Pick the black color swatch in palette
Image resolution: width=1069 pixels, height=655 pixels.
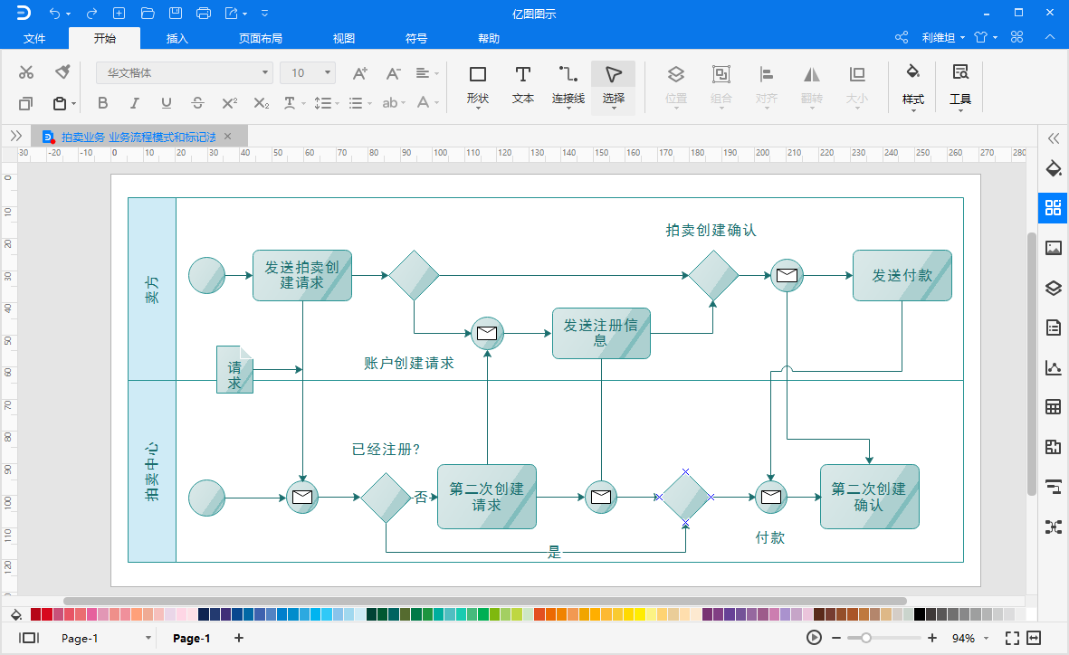pos(920,615)
